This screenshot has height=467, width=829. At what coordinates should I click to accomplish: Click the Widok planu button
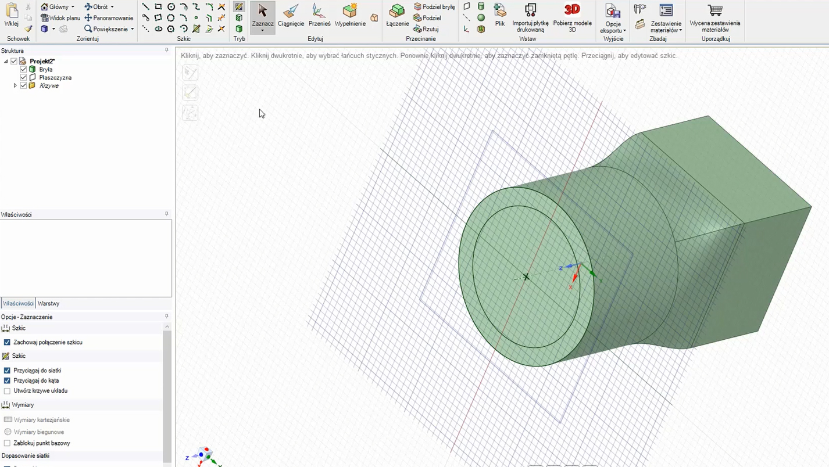coord(60,18)
